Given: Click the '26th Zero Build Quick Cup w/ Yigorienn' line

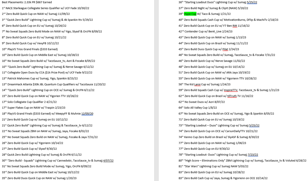Looking at the screenshot, I should (x=32, y=143).
